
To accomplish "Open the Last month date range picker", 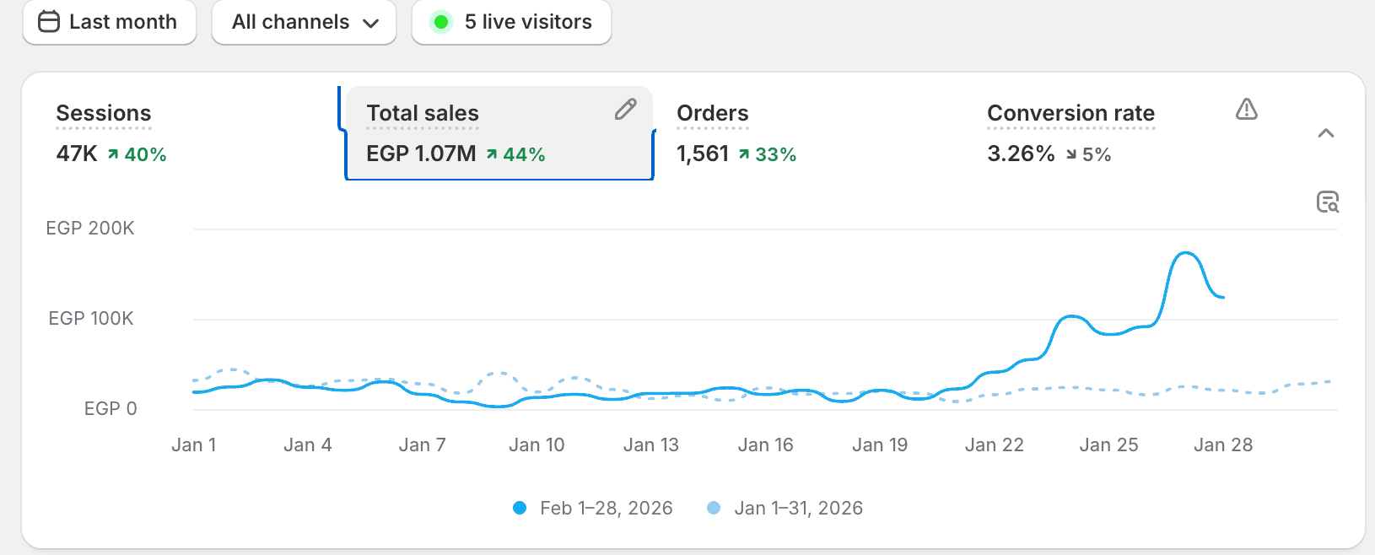I will pyautogui.click(x=110, y=22).
